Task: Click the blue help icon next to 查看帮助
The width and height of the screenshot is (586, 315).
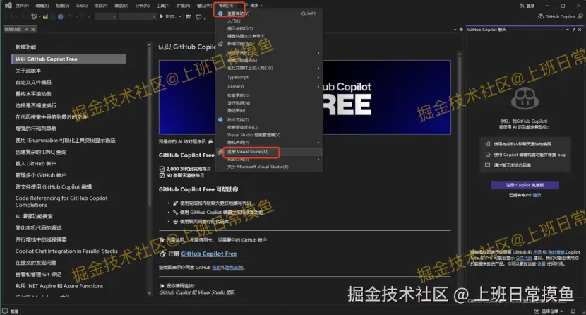Action: tap(220, 13)
